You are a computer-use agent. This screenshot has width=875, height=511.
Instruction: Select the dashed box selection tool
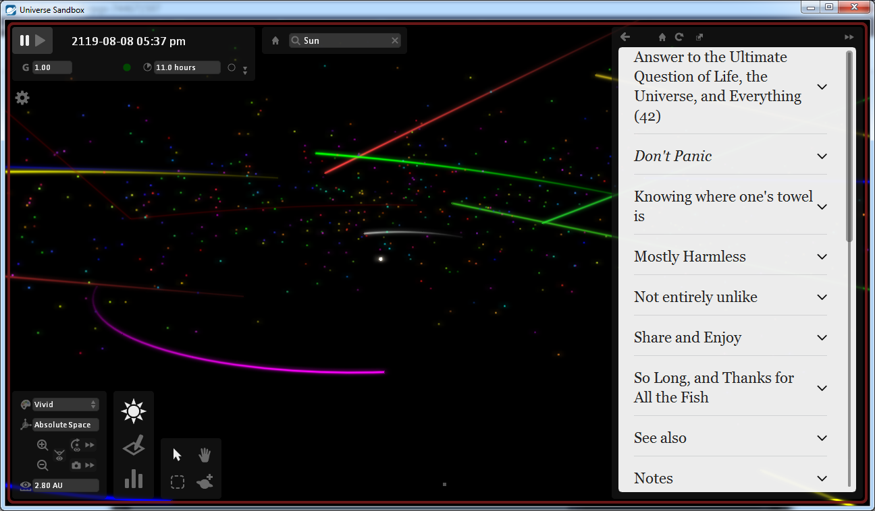point(178,482)
